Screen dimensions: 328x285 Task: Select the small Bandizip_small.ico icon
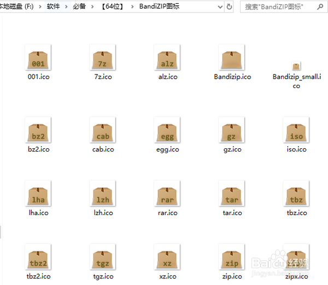pos(296,66)
